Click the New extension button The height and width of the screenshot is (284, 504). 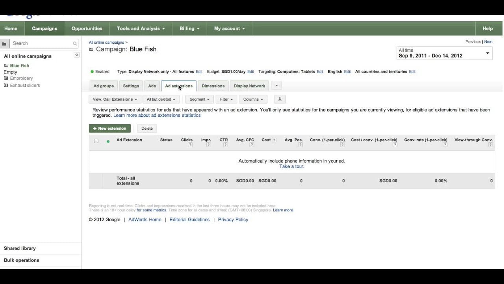[110, 128]
